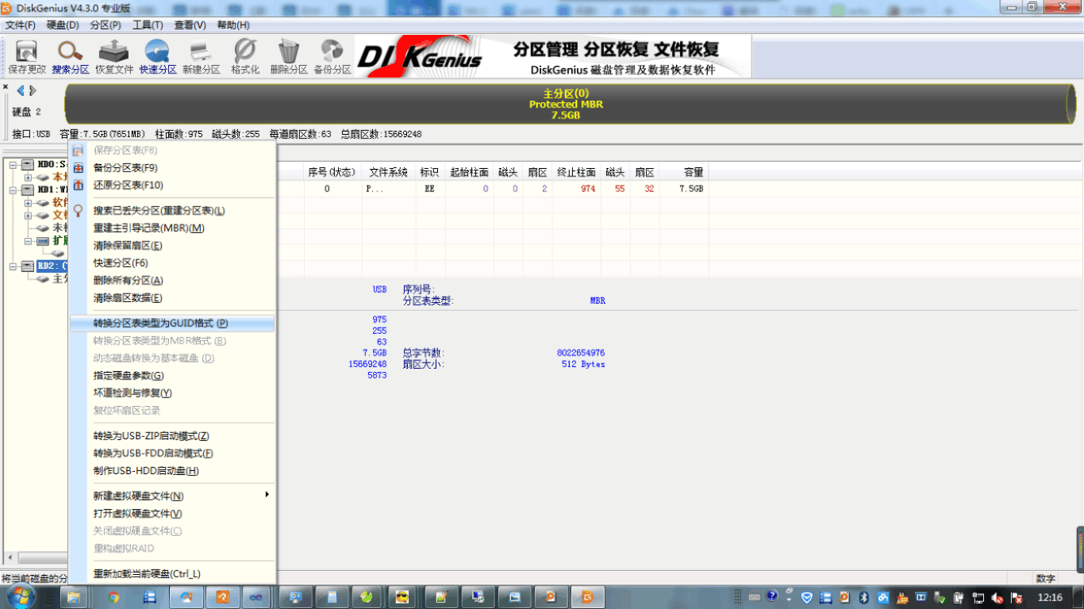This screenshot has width=1084, height=609.
Task: Click the magnifier icon beside 搜索已丢失分区
Action: [x=78, y=211]
